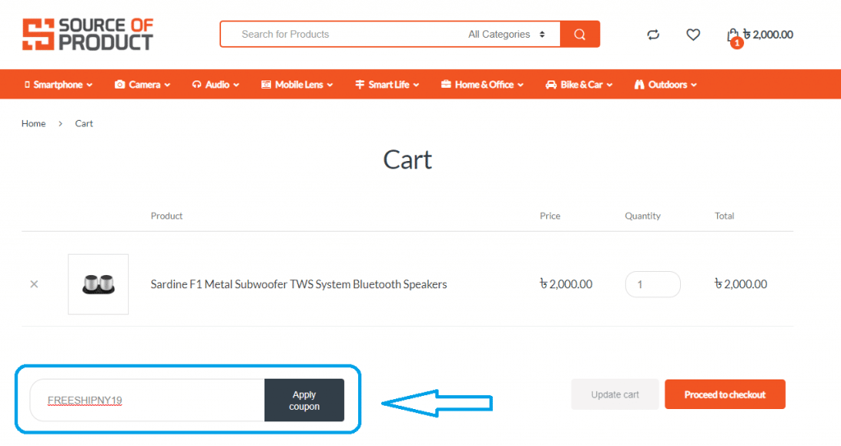Open the wishlist heart icon

pyautogui.click(x=693, y=34)
